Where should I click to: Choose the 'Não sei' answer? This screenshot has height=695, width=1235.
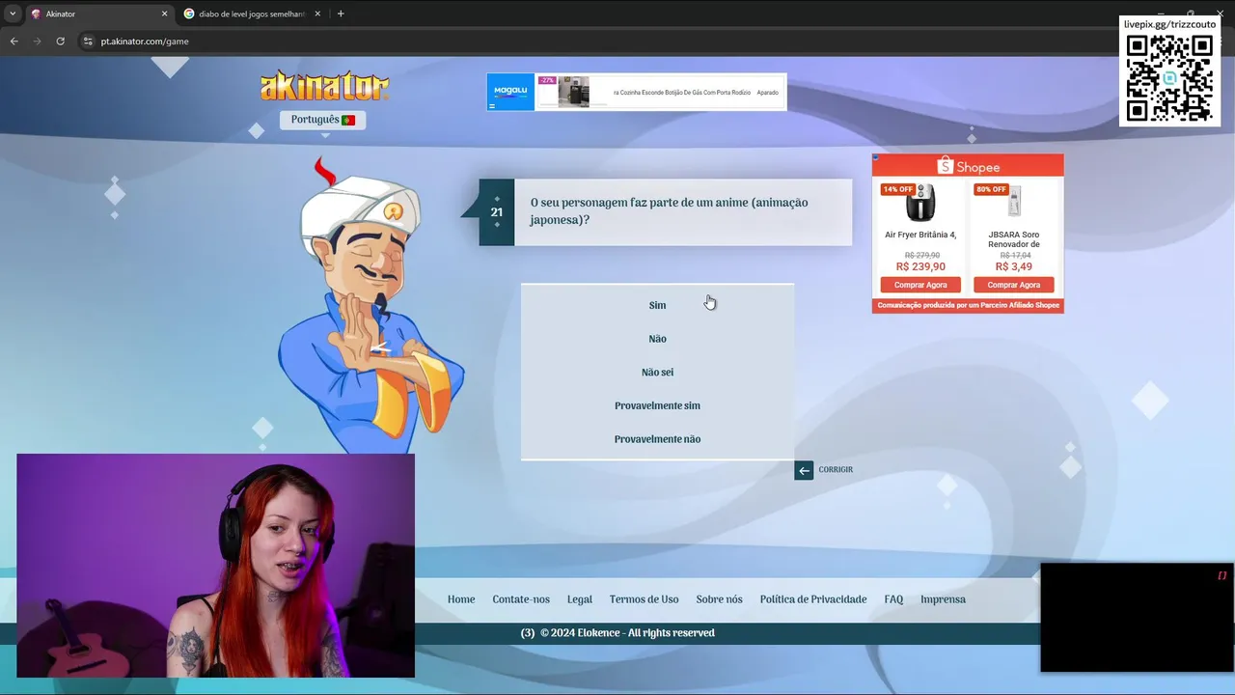[x=657, y=373]
